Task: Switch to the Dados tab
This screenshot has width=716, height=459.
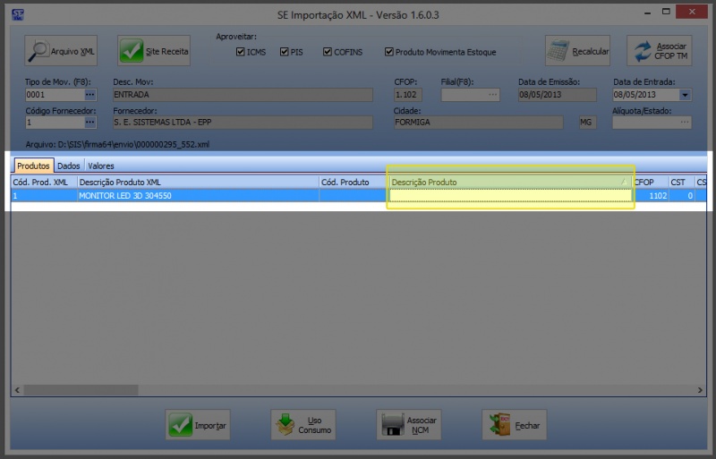Action: tap(69, 166)
